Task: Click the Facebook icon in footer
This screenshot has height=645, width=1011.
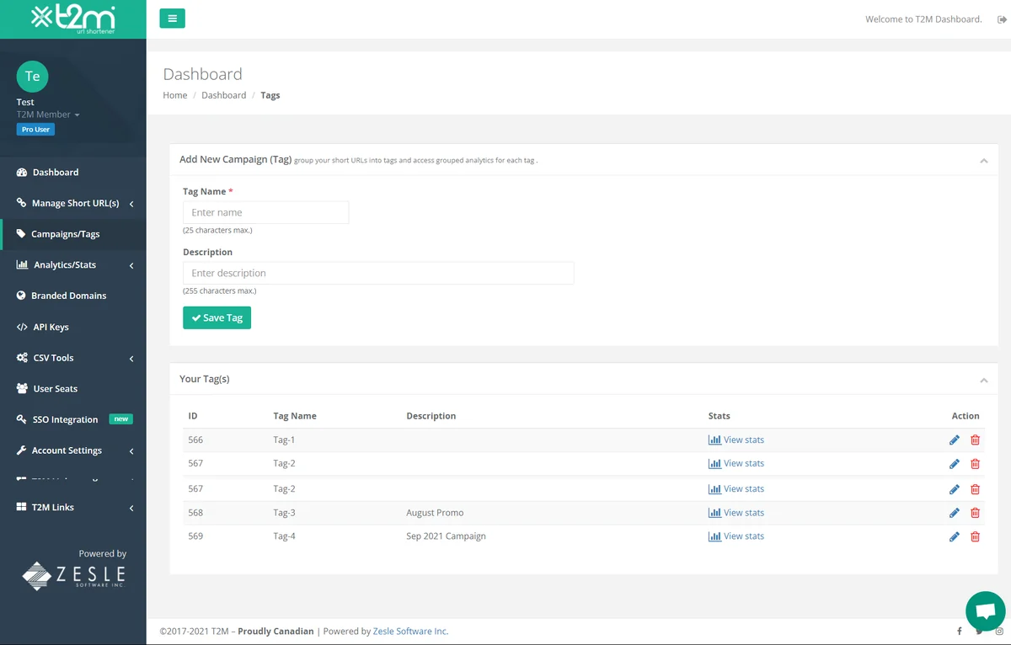Action: pos(959,632)
